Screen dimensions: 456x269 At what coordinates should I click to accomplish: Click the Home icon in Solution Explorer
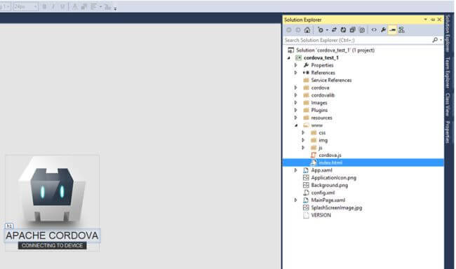[x=307, y=30]
